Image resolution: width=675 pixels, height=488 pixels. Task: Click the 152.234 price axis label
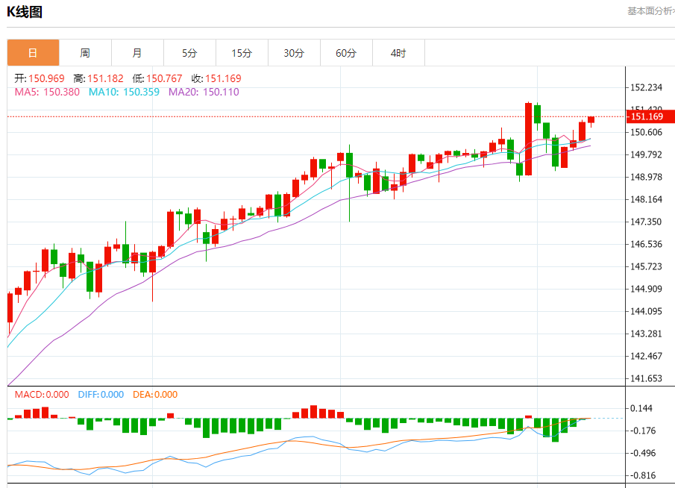(x=646, y=87)
